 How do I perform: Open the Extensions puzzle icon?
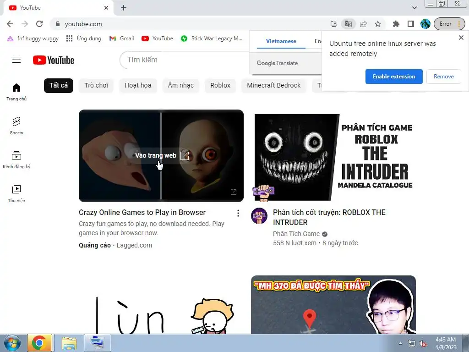click(396, 24)
